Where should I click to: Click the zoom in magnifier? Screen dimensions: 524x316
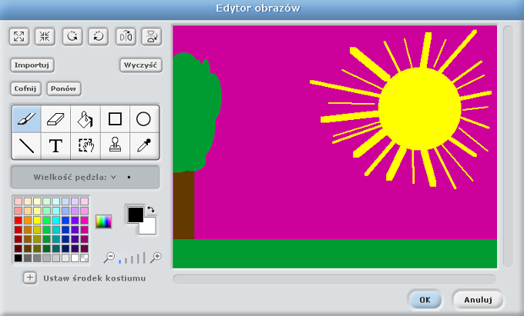click(156, 258)
